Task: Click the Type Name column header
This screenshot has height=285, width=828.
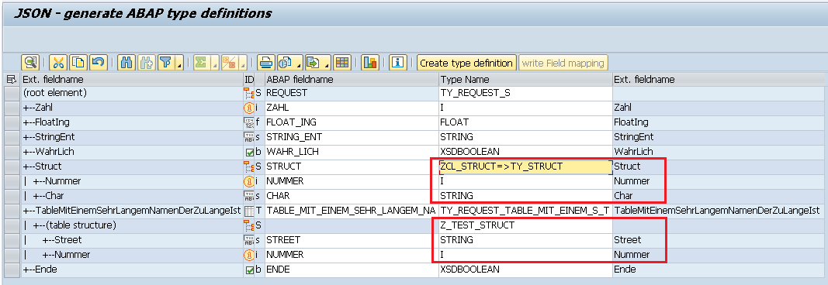Action: click(x=525, y=80)
